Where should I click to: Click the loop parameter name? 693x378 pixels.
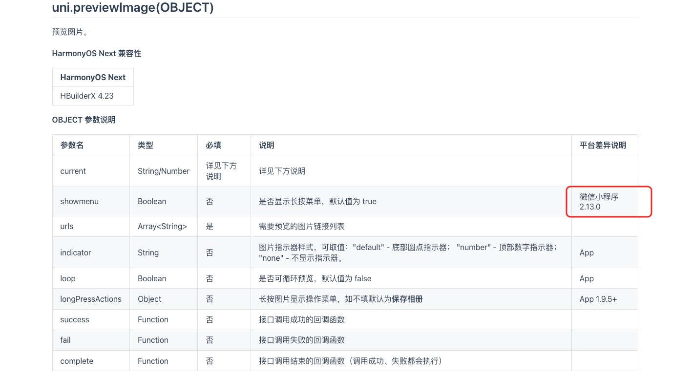point(68,278)
